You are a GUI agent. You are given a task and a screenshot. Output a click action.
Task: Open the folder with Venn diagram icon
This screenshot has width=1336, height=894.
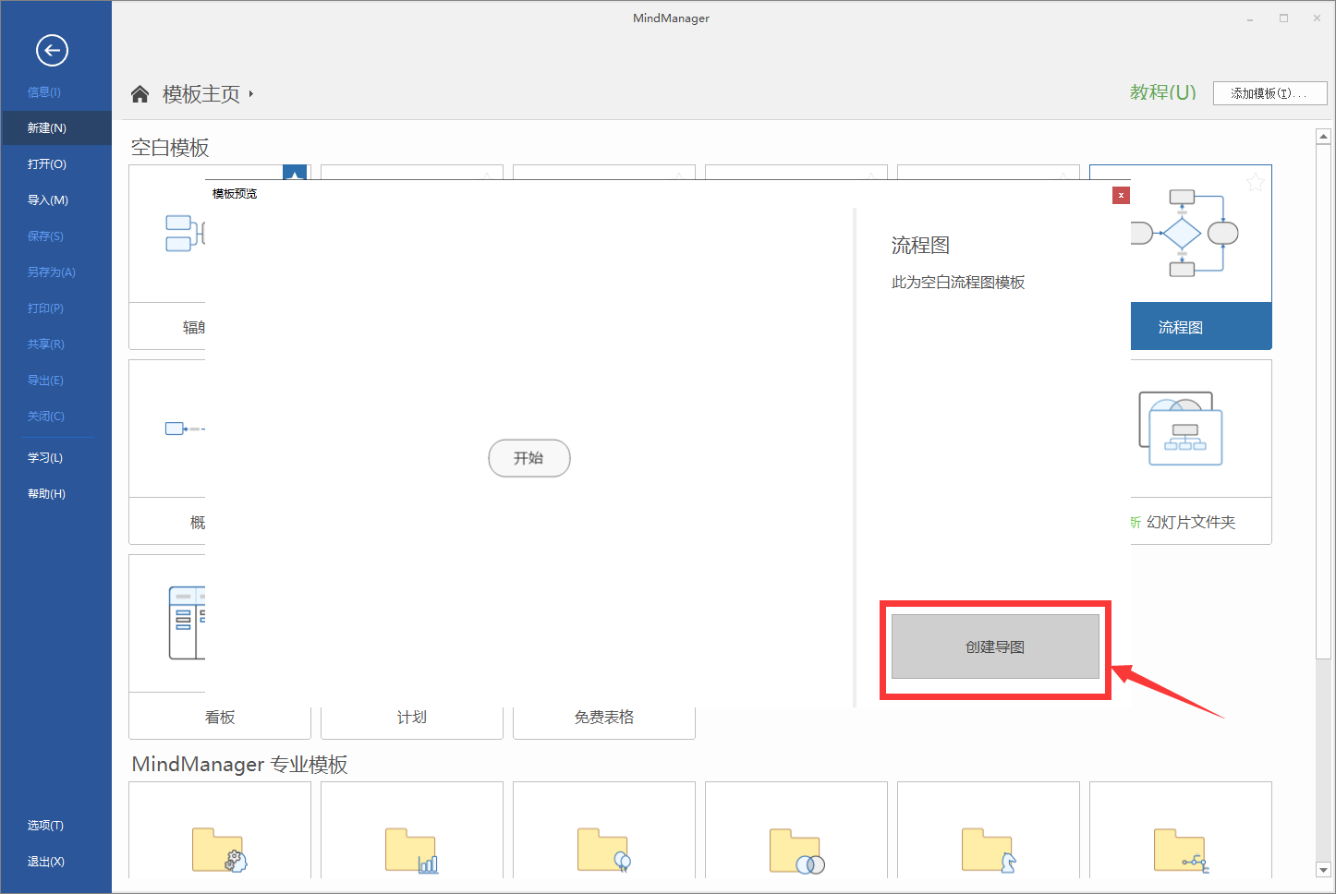796,851
